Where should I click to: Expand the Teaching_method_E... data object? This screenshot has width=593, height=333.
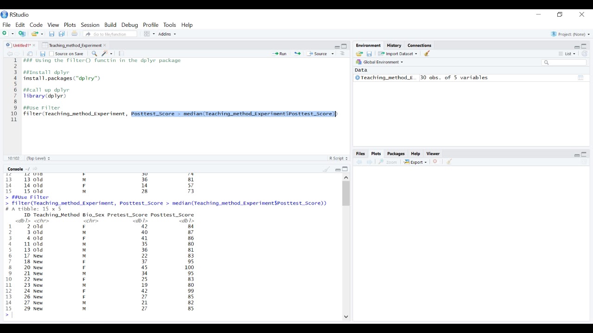click(x=357, y=78)
